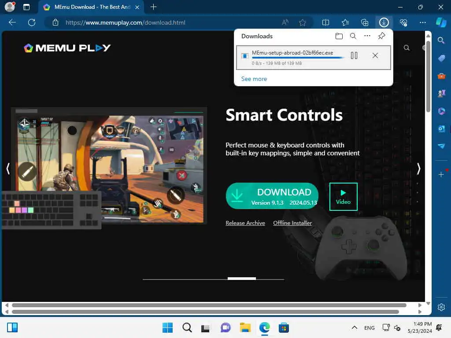Open the Copilot sidebar icon
The image size is (451, 338).
[x=441, y=22]
